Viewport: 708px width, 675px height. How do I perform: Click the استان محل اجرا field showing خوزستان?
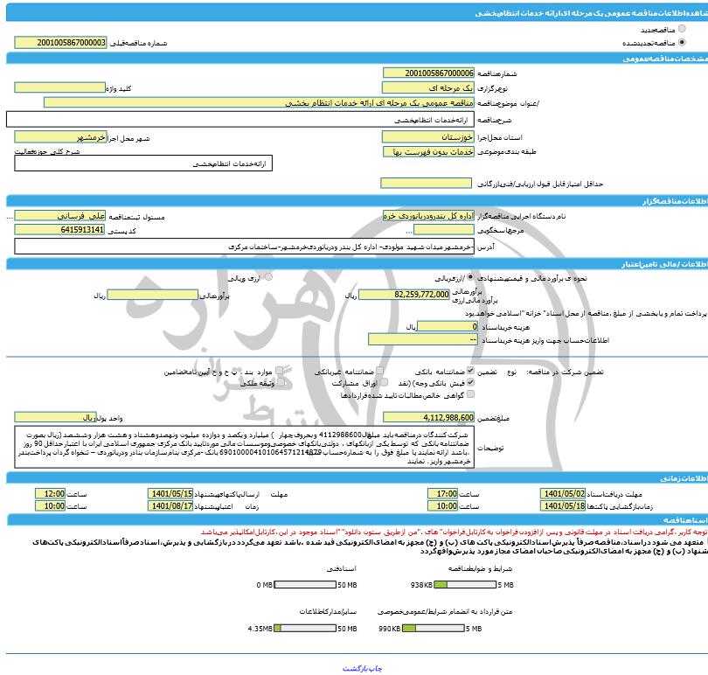point(428,137)
